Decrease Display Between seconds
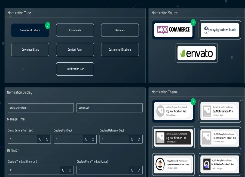Viewport: 245px width, 177px height. point(132,139)
